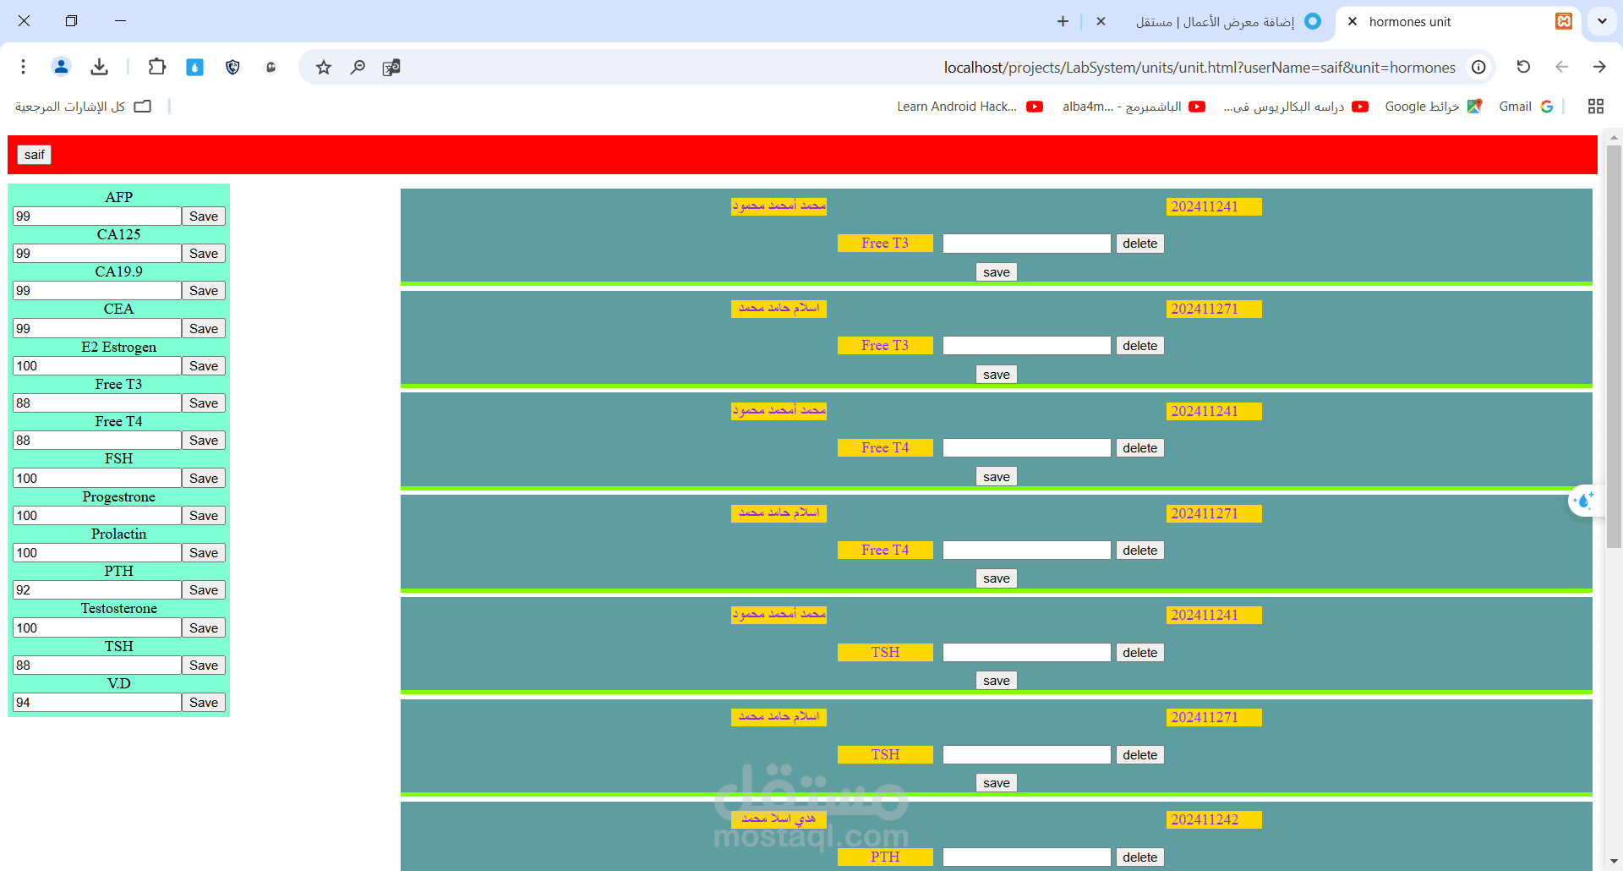Delete Free T3 test for 202411241

[1140, 244]
